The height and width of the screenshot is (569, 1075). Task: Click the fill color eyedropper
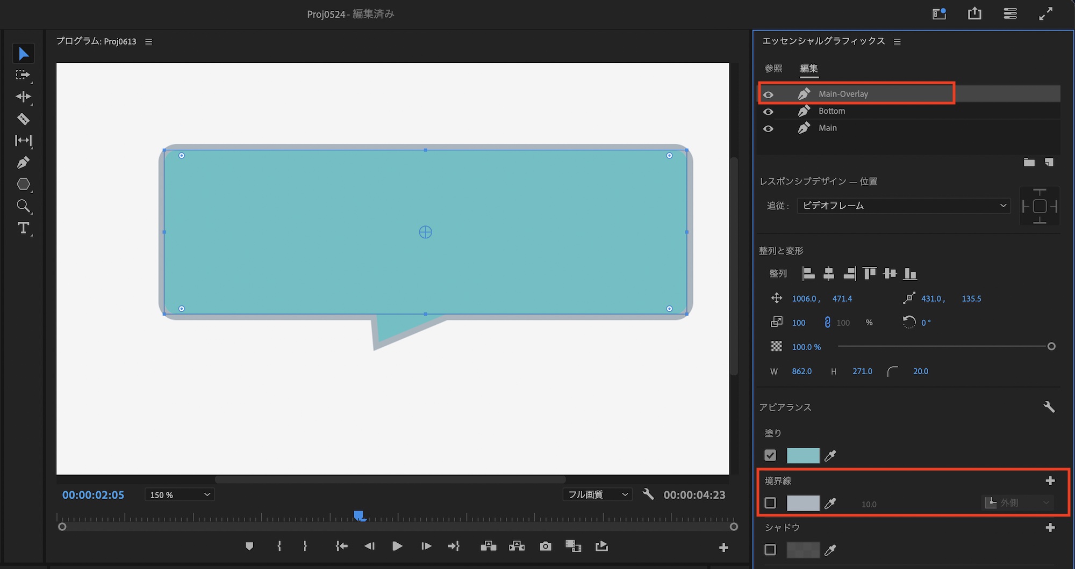[x=830, y=456]
